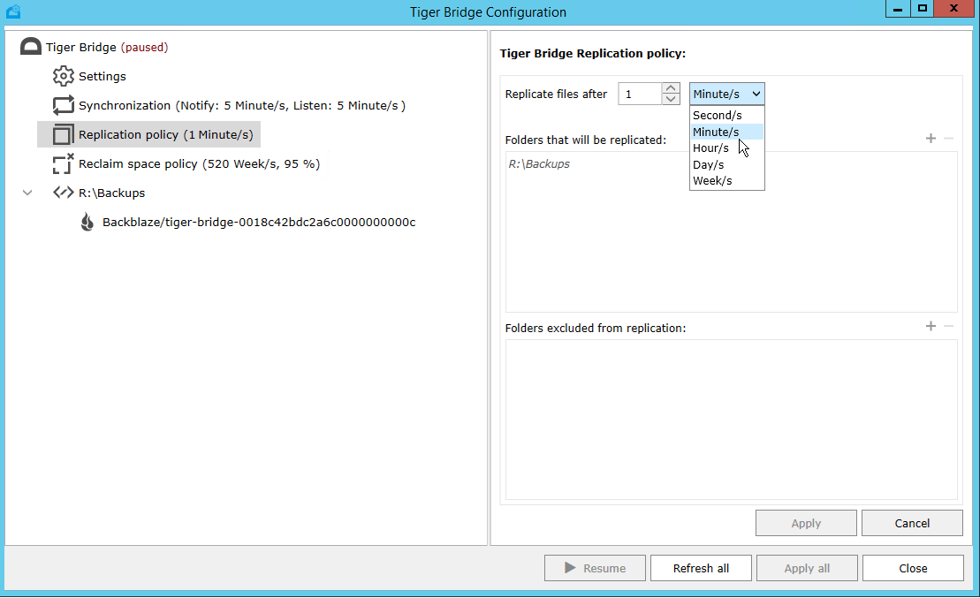Choose Day/s from the dropdown list

click(727, 164)
